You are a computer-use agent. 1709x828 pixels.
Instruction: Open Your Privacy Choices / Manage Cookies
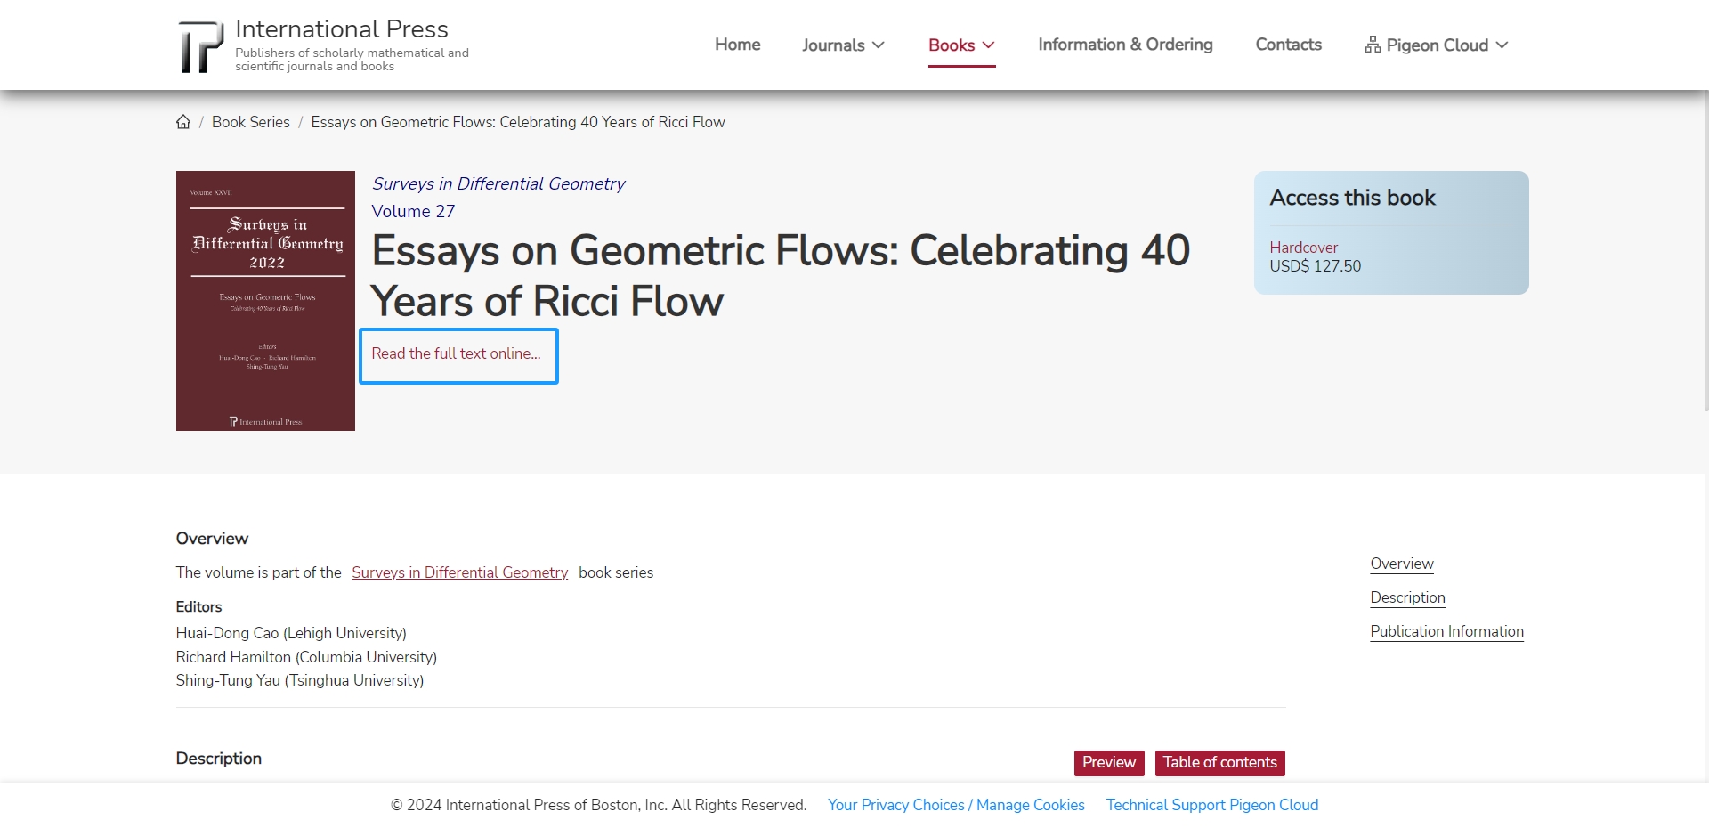(x=956, y=805)
